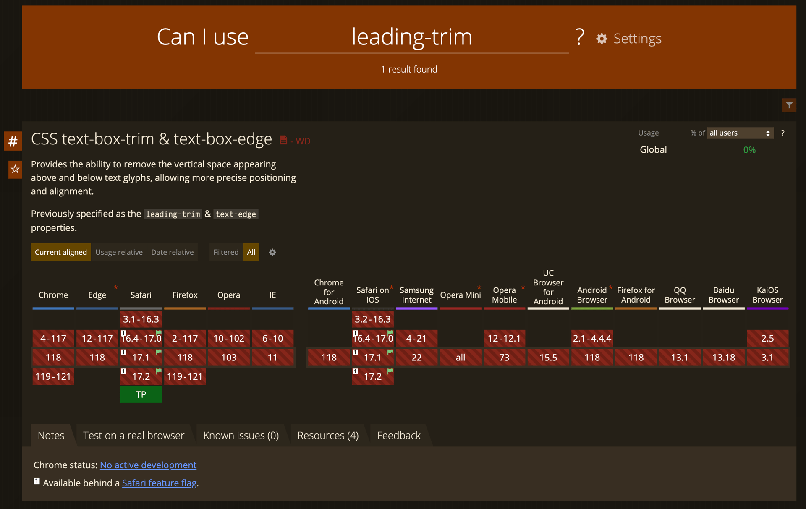This screenshot has width=806, height=509.
Task: Switch to Date relative view
Action: click(x=172, y=252)
